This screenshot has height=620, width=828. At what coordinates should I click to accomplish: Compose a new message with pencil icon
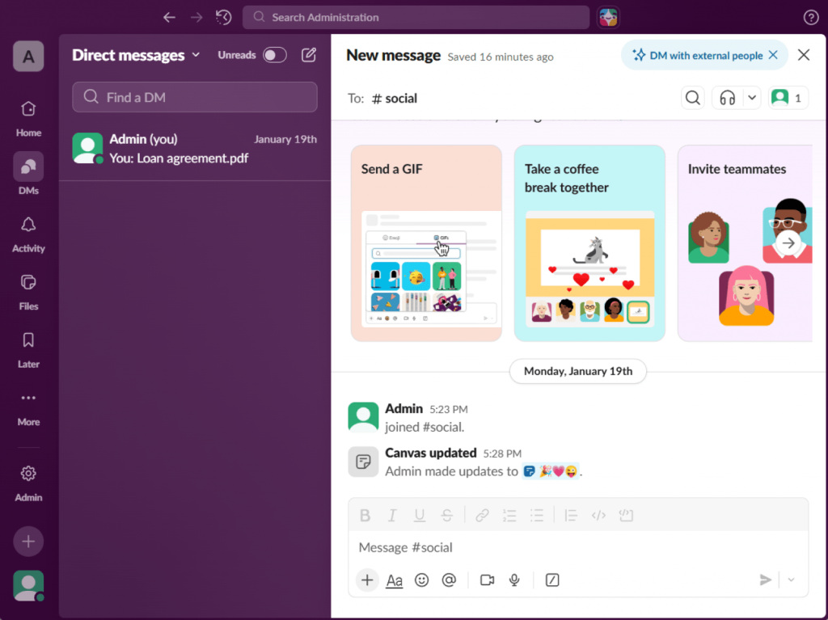click(x=309, y=55)
